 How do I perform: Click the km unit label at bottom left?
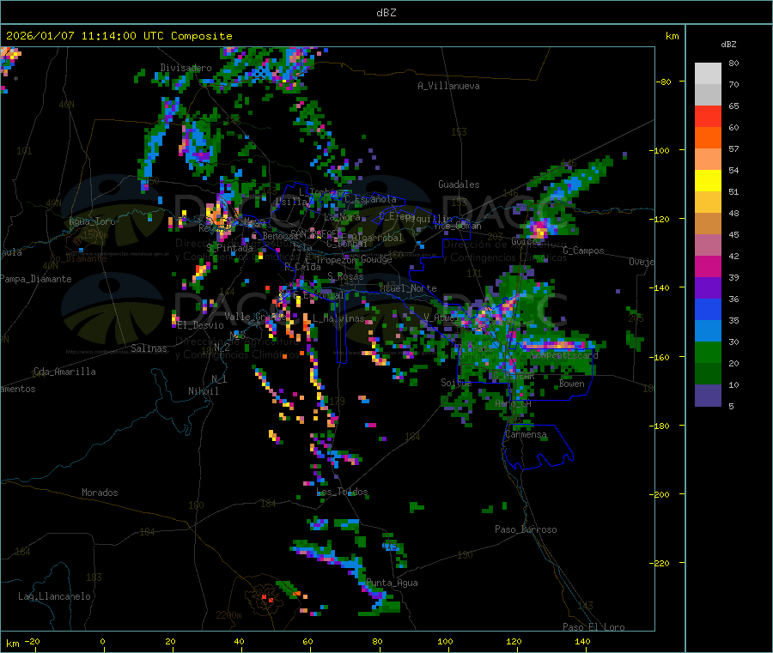coord(12,644)
